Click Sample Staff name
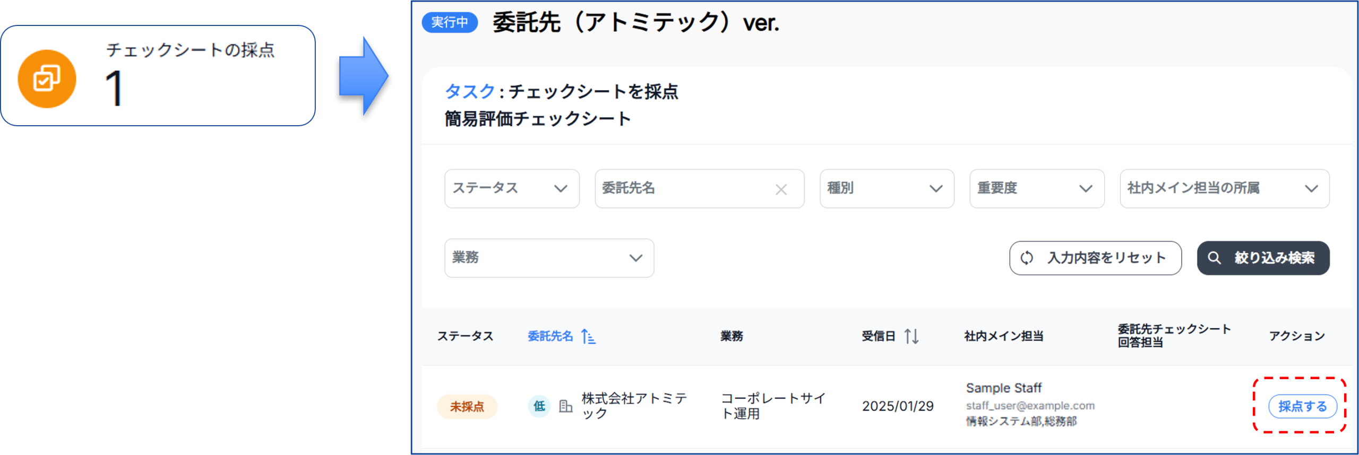Screen dimensions: 1359x455 tap(1003, 388)
